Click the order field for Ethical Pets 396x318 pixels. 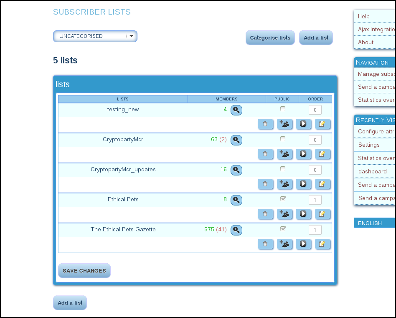point(315,200)
